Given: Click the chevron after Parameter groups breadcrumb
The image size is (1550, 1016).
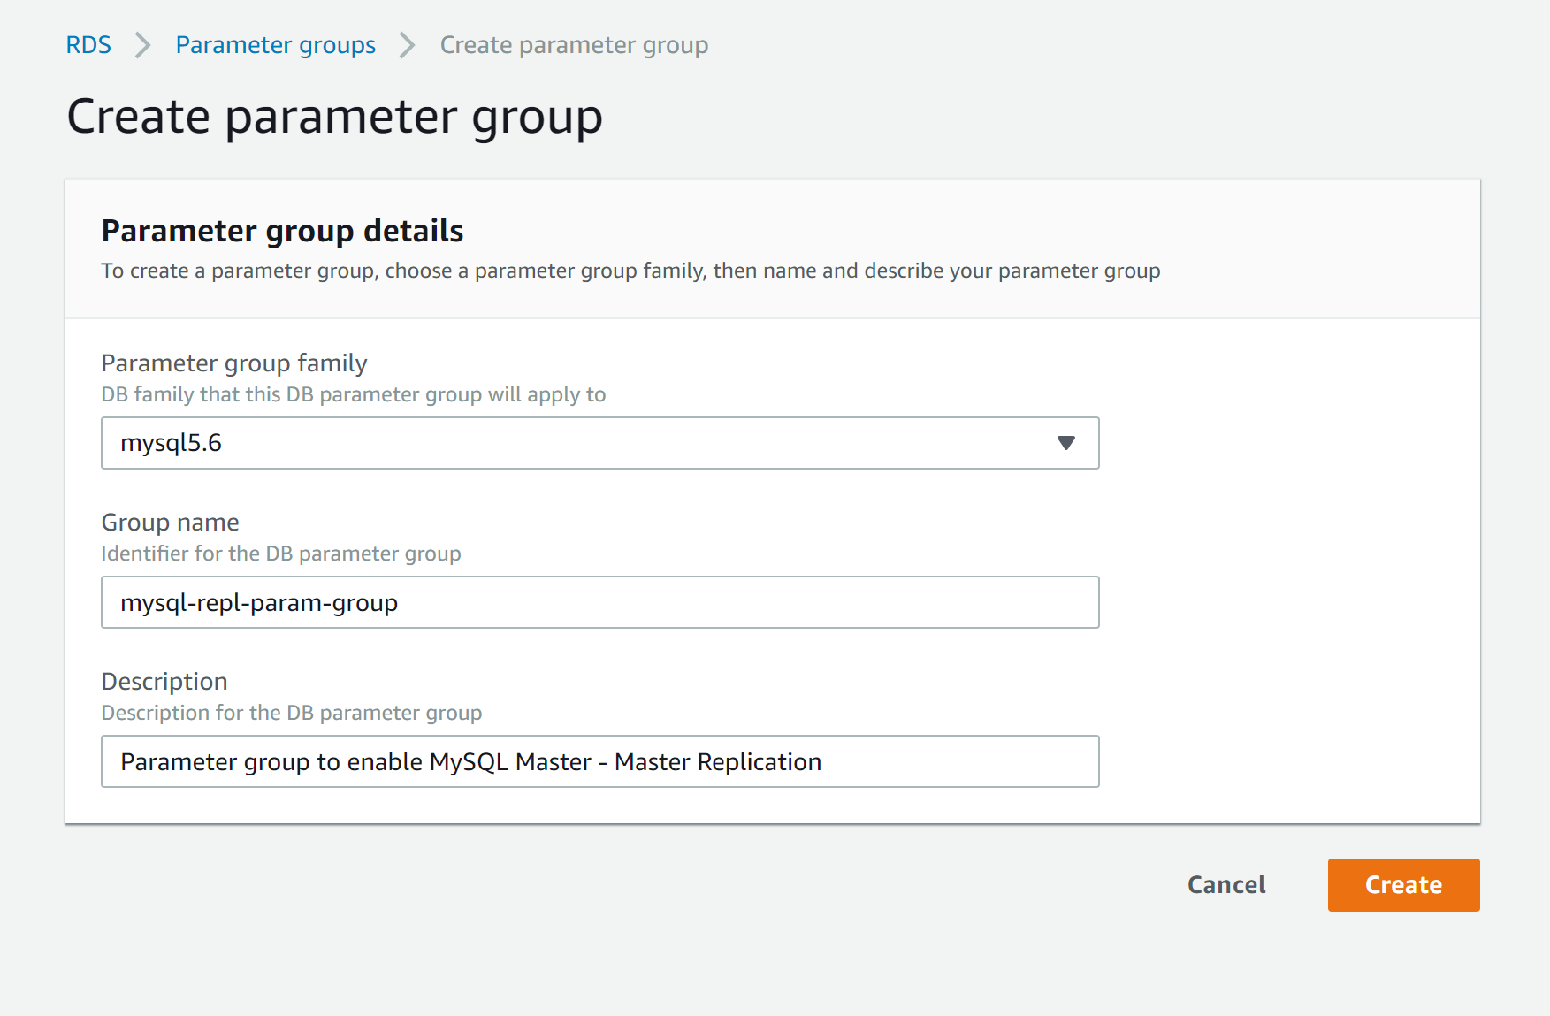Looking at the screenshot, I should (407, 44).
